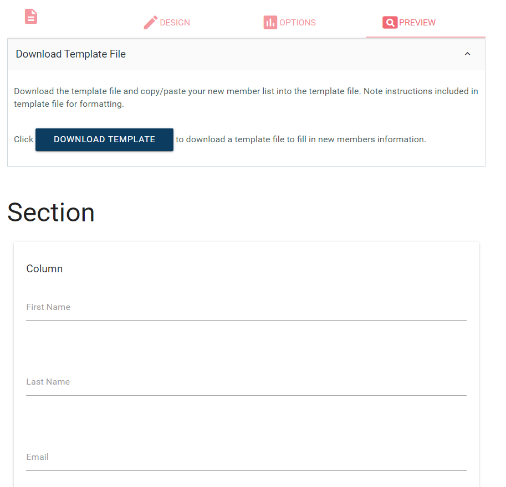The image size is (506, 487).
Task: Click the underline beneath the First Name field
Action: tap(246, 320)
